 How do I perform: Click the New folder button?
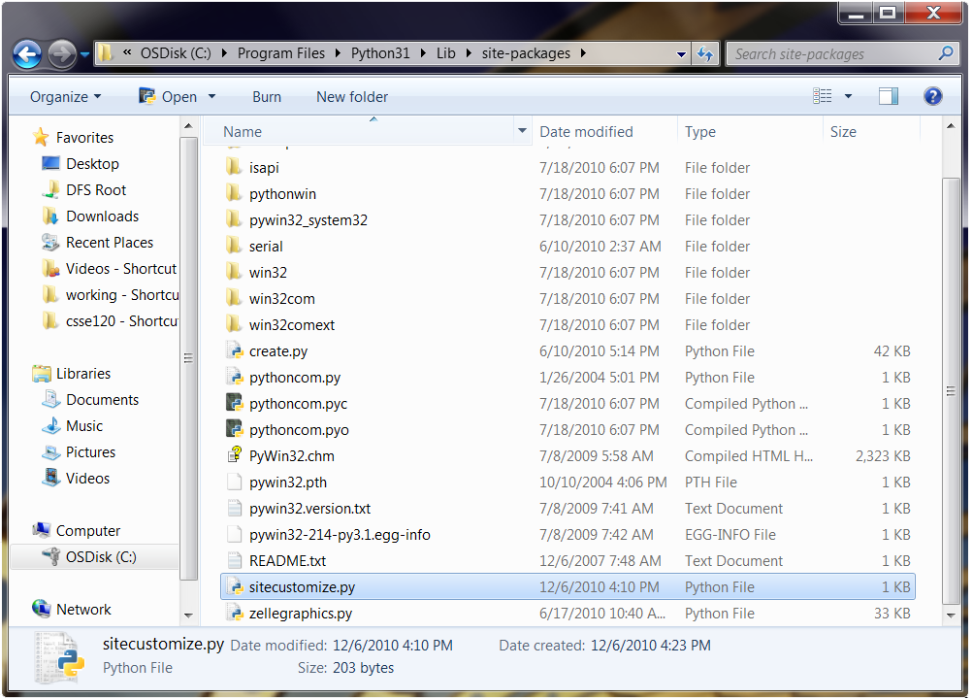(352, 97)
